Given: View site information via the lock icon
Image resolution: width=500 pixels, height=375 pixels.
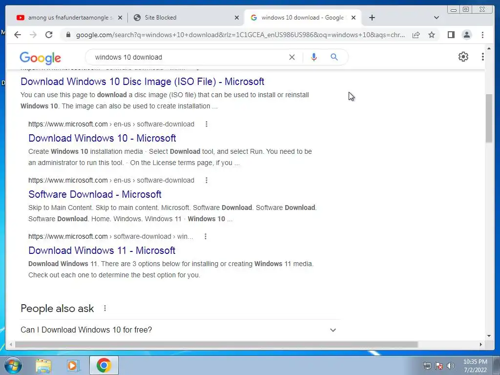Looking at the screenshot, I should [68, 35].
